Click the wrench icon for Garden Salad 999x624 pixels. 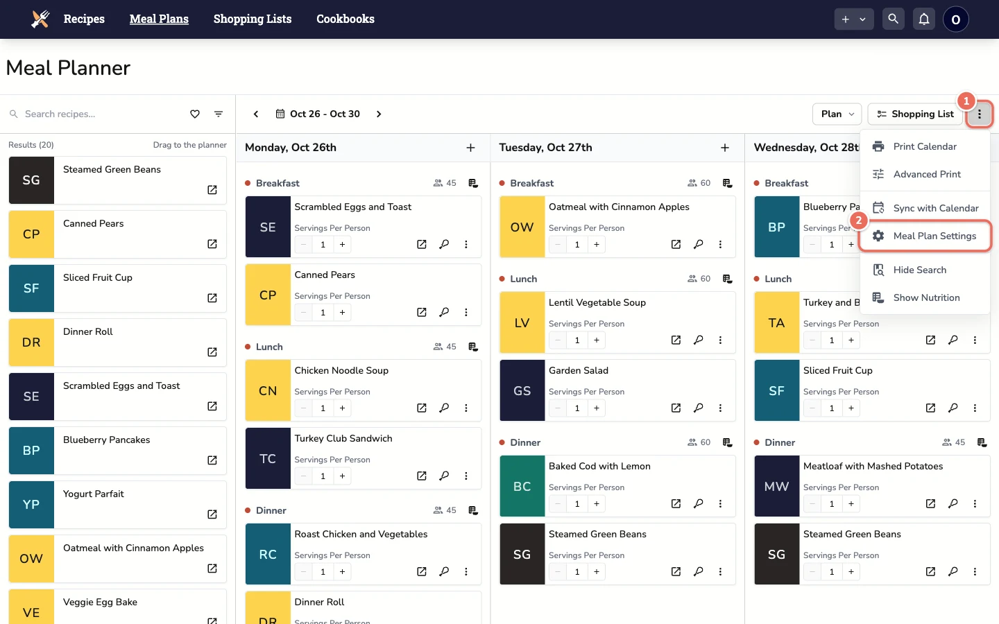pos(699,408)
